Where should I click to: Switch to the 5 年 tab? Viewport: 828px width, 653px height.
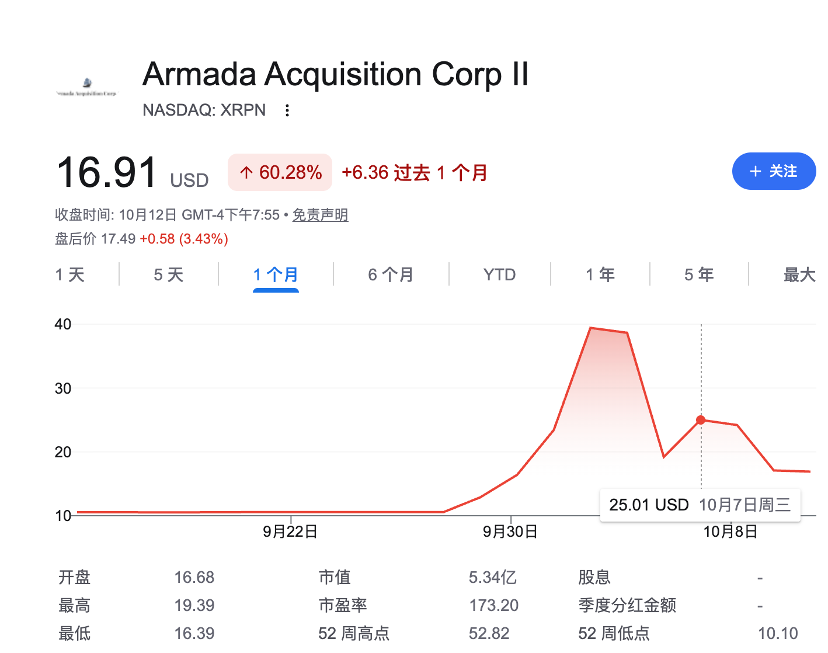pos(699,275)
